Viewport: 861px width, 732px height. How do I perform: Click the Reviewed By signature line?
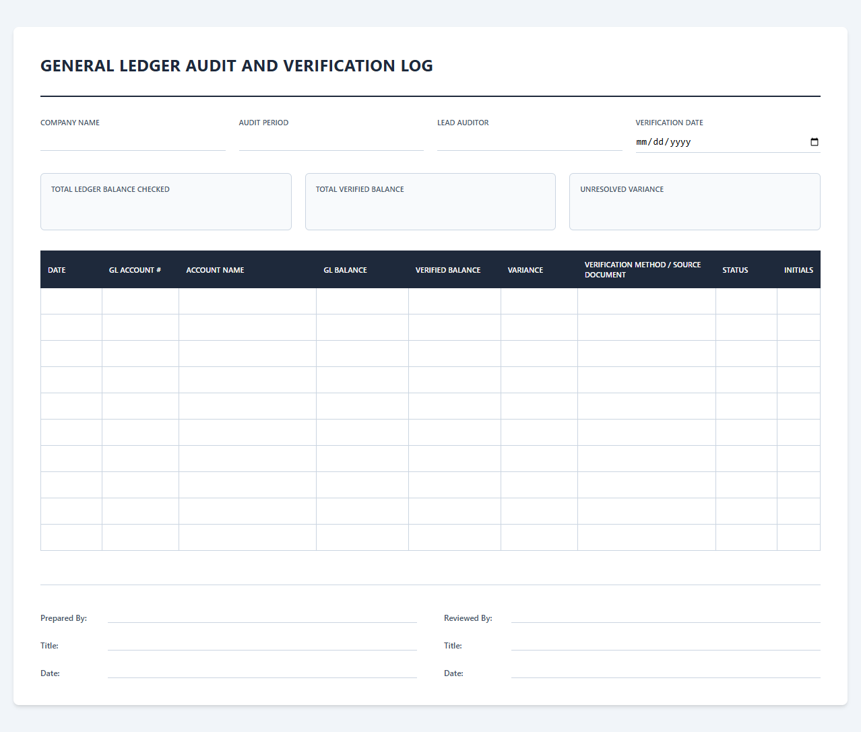(x=666, y=616)
